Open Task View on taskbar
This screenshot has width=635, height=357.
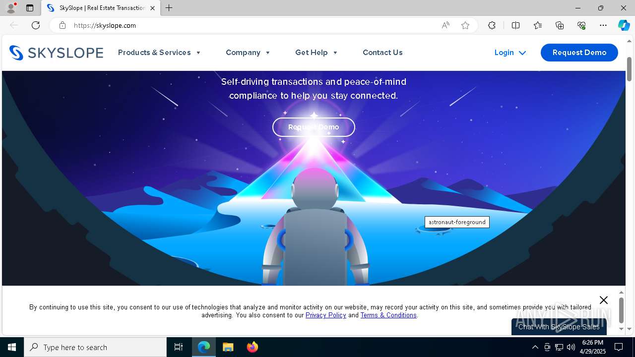pyautogui.click(x=179, y=347)
